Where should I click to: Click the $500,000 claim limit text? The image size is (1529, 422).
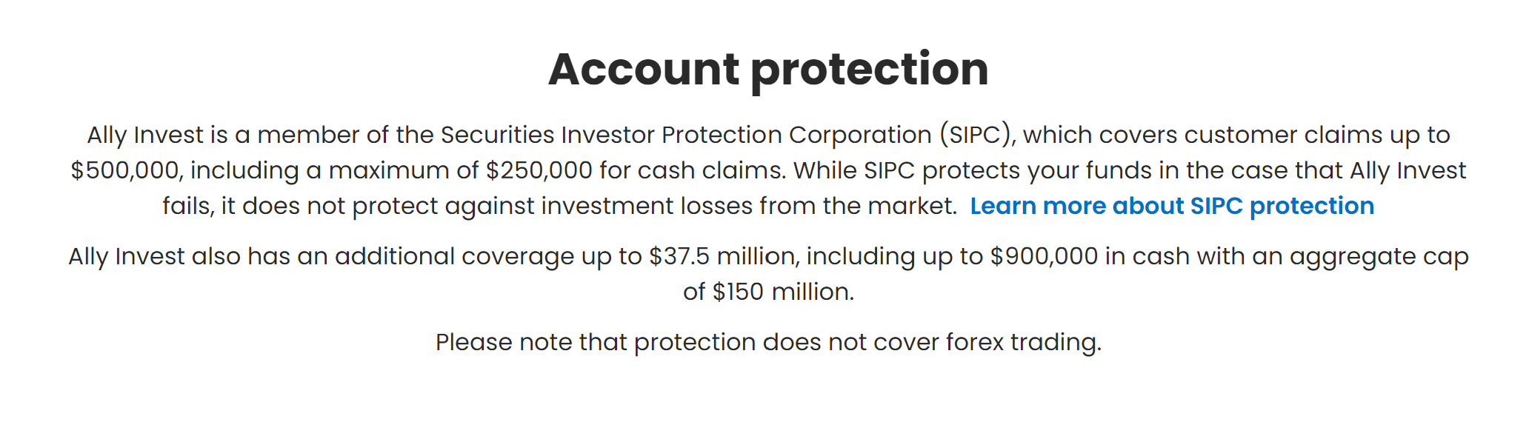click(125, 170)
